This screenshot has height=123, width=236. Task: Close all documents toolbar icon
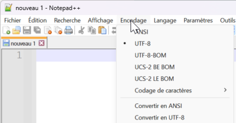click(x=58, y=30)
